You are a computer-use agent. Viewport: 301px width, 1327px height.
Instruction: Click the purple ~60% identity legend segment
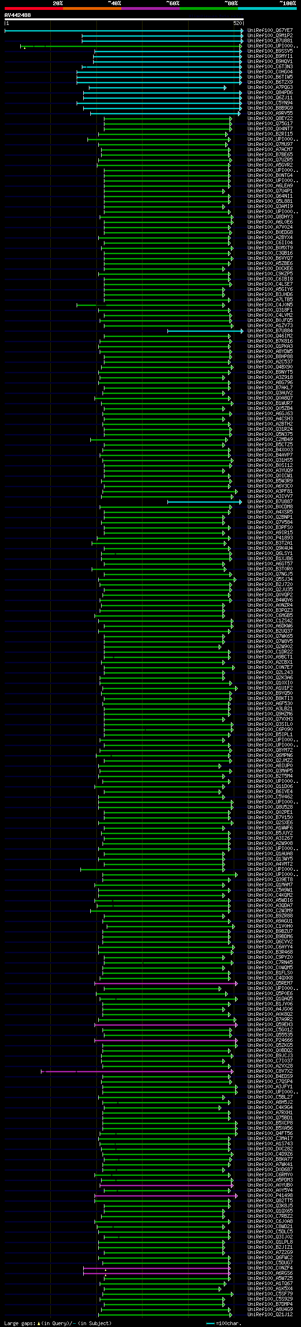pos(150,8)
